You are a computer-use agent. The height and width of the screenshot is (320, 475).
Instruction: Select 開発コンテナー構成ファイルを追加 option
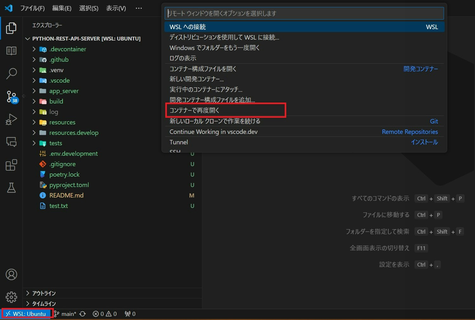[304, 100]
